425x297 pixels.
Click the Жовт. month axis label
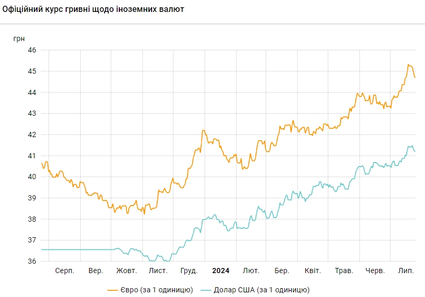point(127,271)
